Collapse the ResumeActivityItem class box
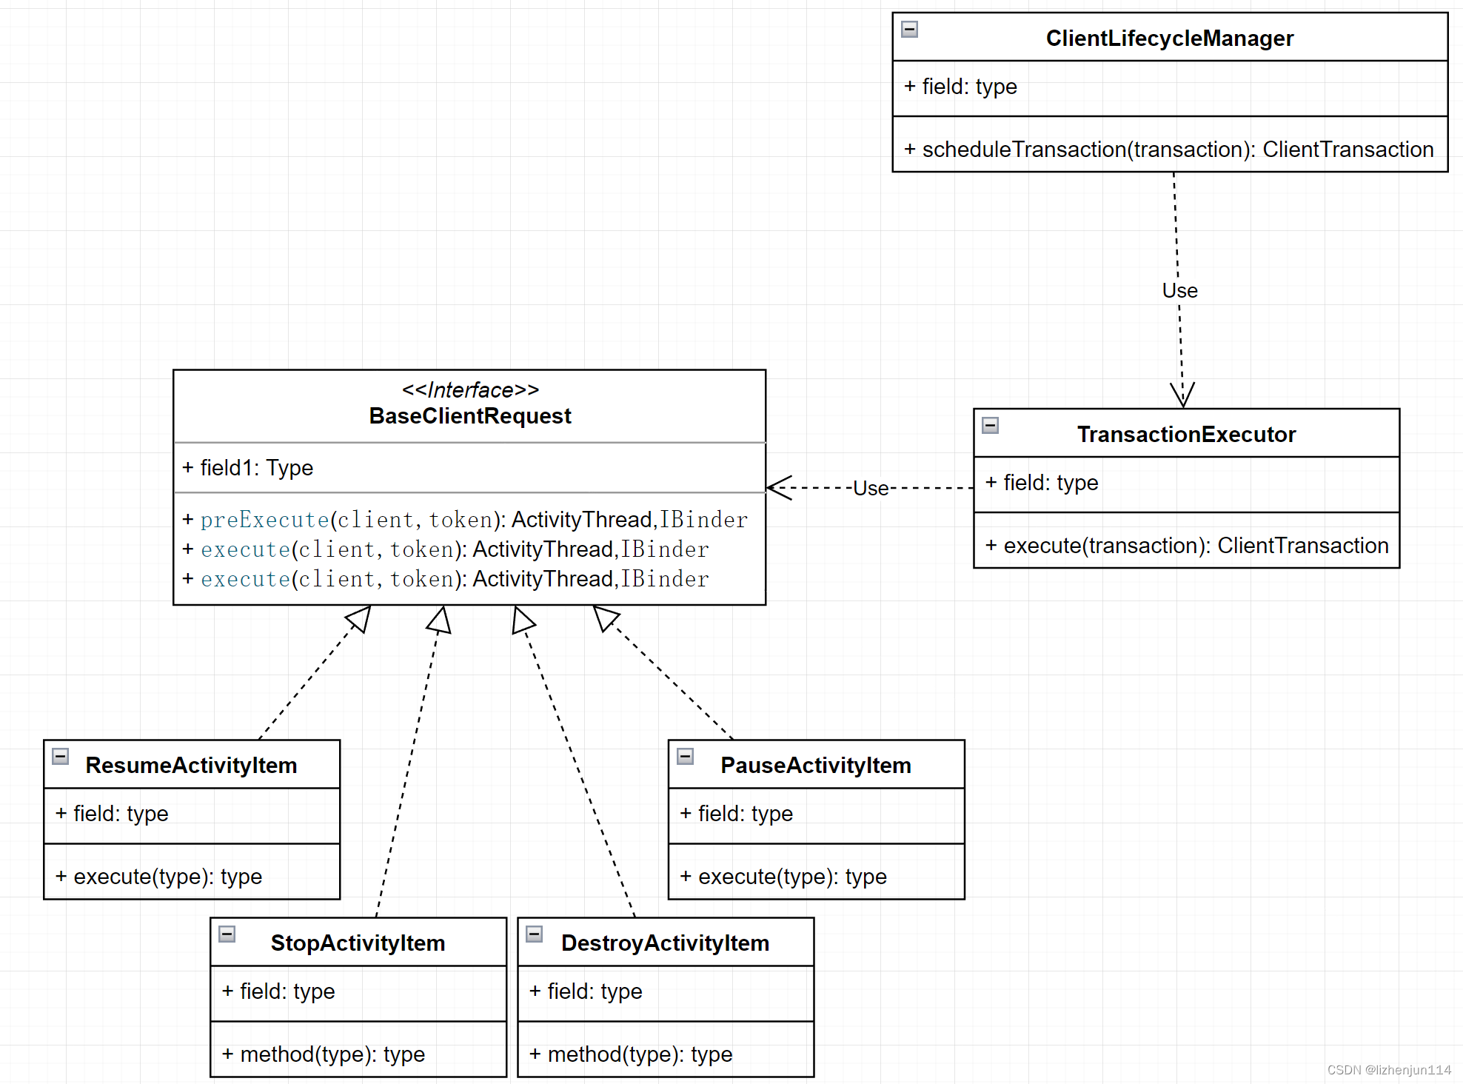 click(x=61, y=756)
